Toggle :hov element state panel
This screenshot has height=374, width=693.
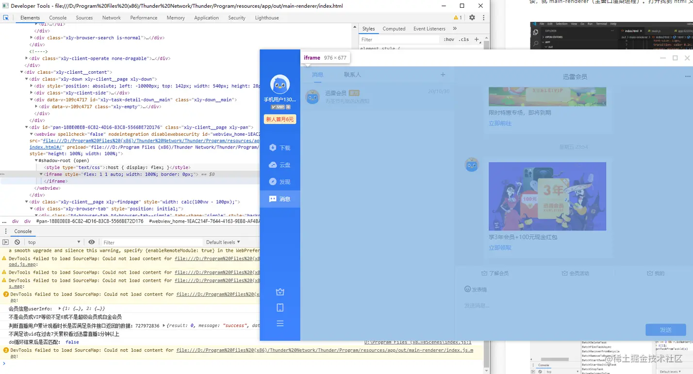point(449,40)
